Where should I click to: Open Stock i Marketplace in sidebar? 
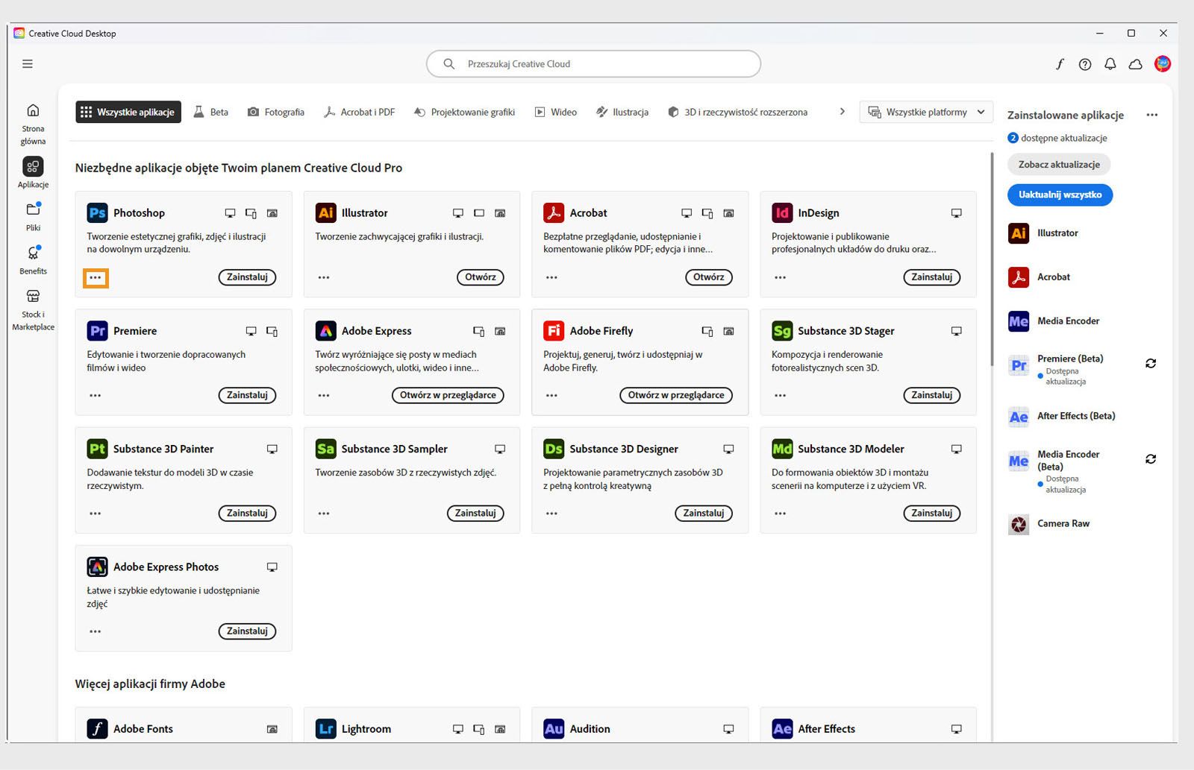tap(33, 310)
